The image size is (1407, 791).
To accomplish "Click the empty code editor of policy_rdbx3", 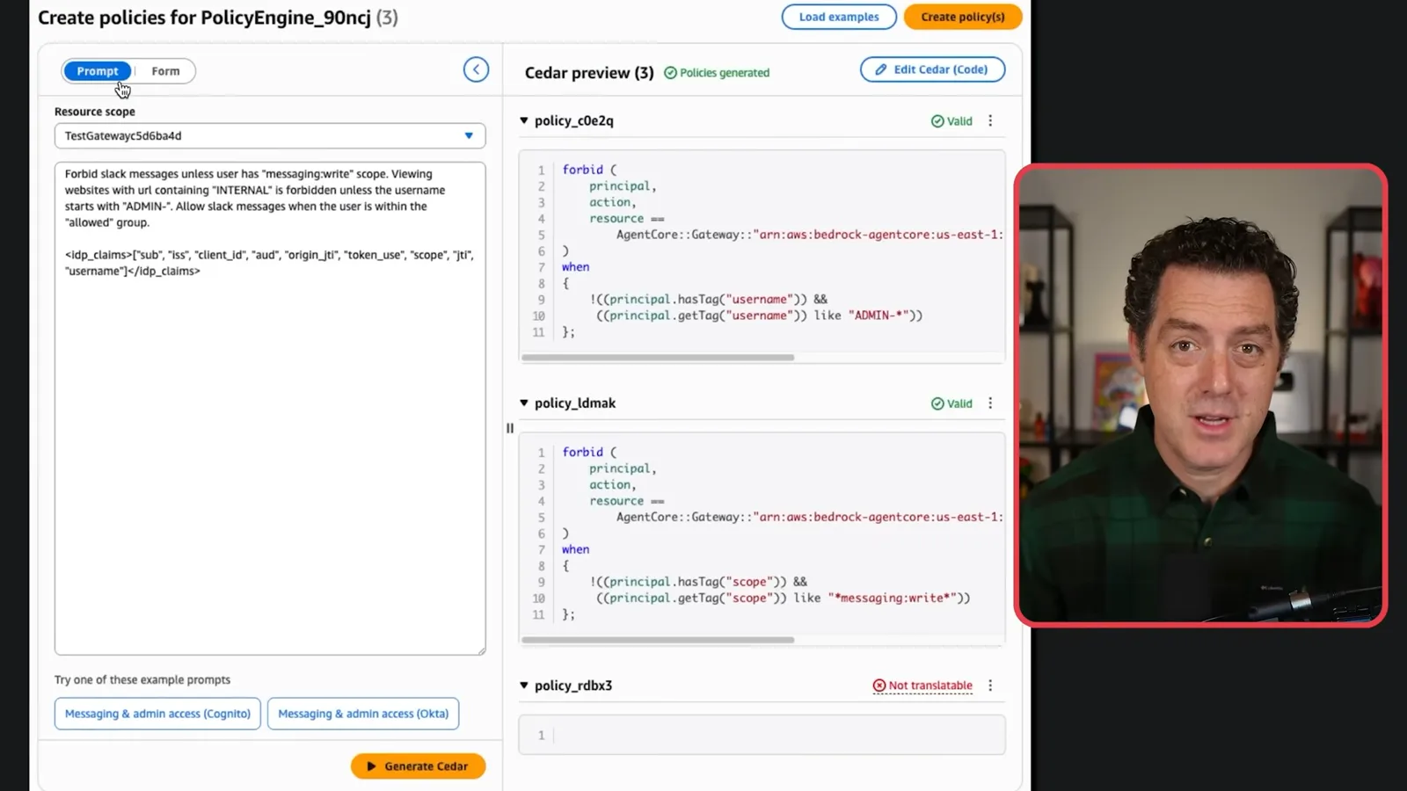I will click(x=762, y=735).
